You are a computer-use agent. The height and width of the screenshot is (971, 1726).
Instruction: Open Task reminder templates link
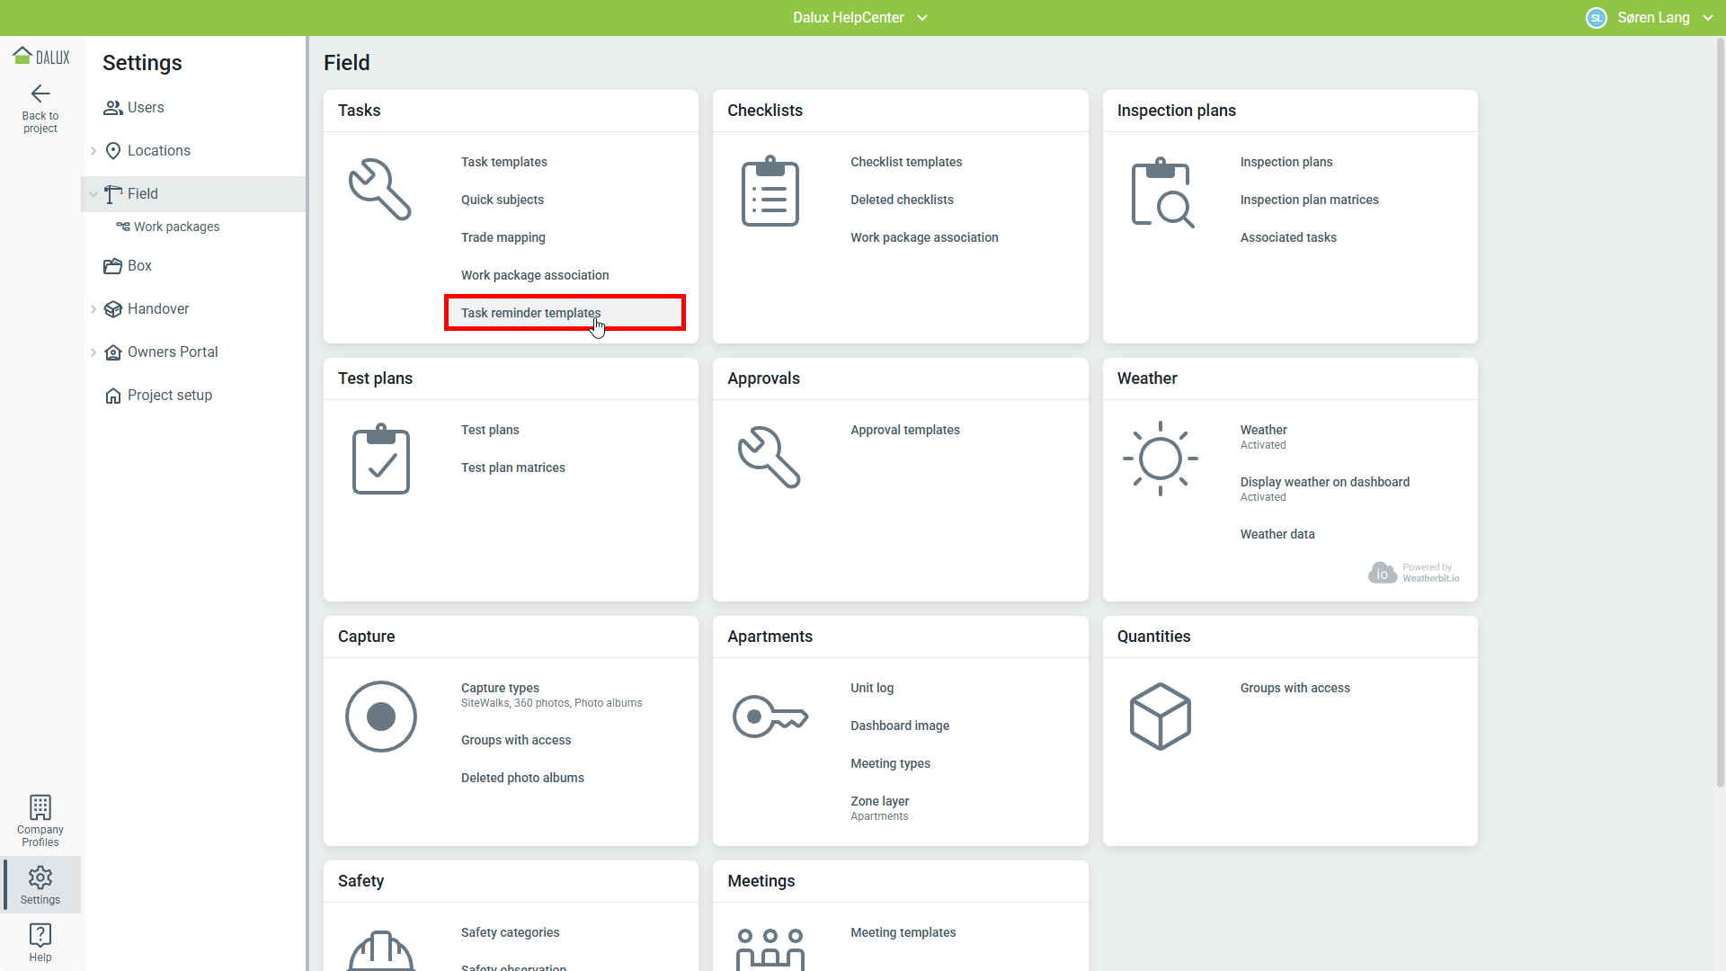[530, 313]
